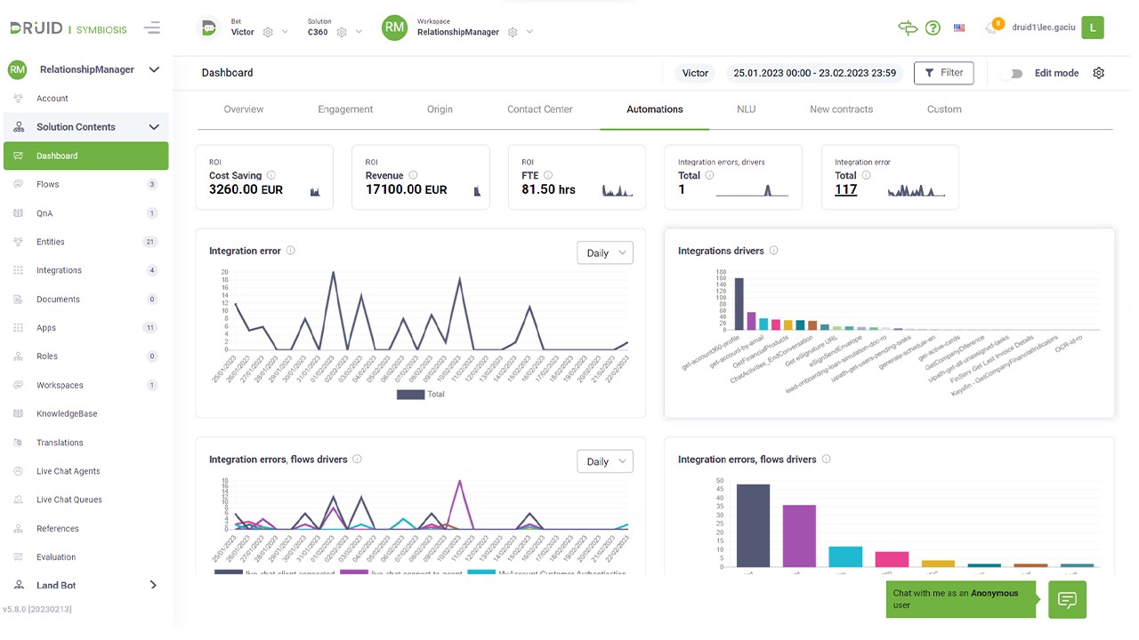Click the gear next to bot Victor
1139x640 pixels.
click(x=268, y=32)
